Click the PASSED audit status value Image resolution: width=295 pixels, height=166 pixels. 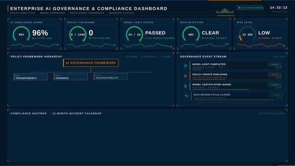point(155,33)
